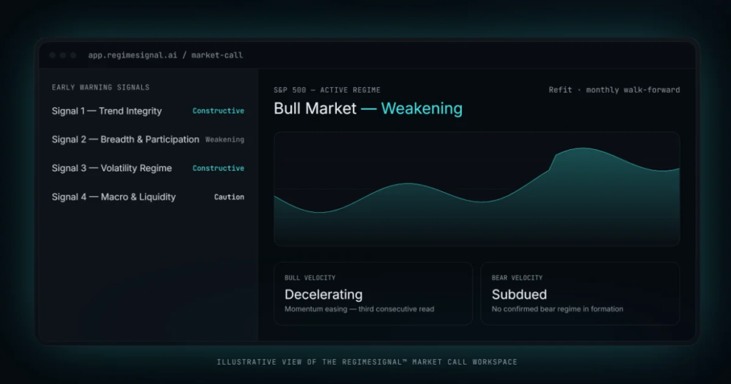The width and height of the screenshot is (731, 384).
Task: Click the Early Warning Signals heading
Action: point(101,87)
